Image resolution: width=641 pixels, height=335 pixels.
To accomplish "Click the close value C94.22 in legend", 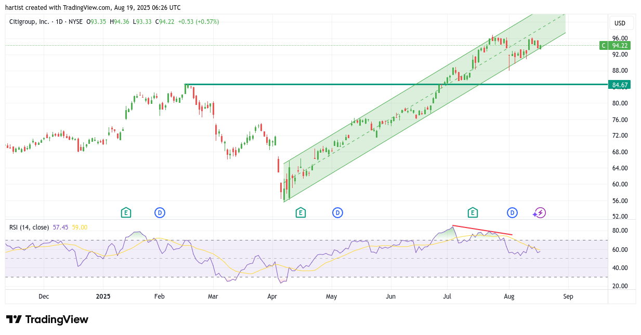I will pyautogui.click(x=165, y=22).
